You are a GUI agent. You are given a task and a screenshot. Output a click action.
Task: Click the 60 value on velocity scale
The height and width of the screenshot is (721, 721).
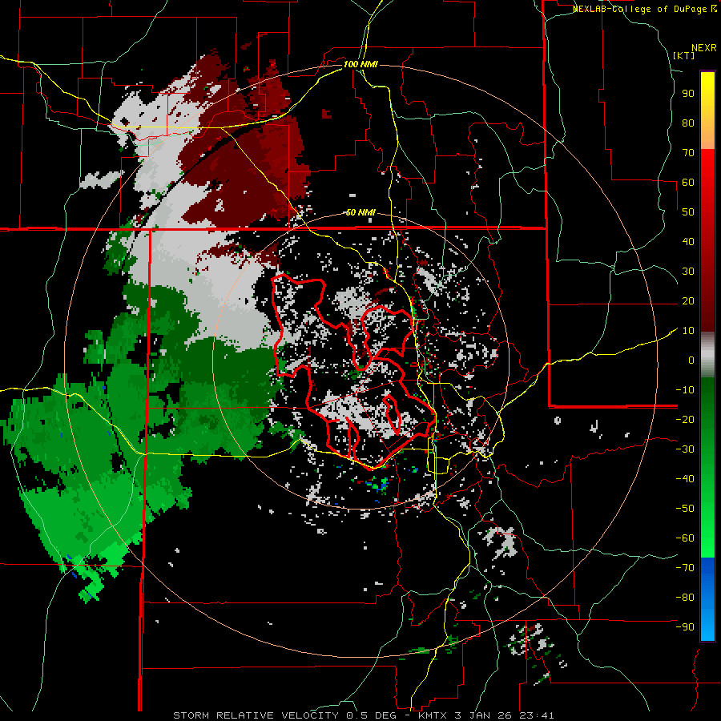pyautogui.click(x=688, y=182)
